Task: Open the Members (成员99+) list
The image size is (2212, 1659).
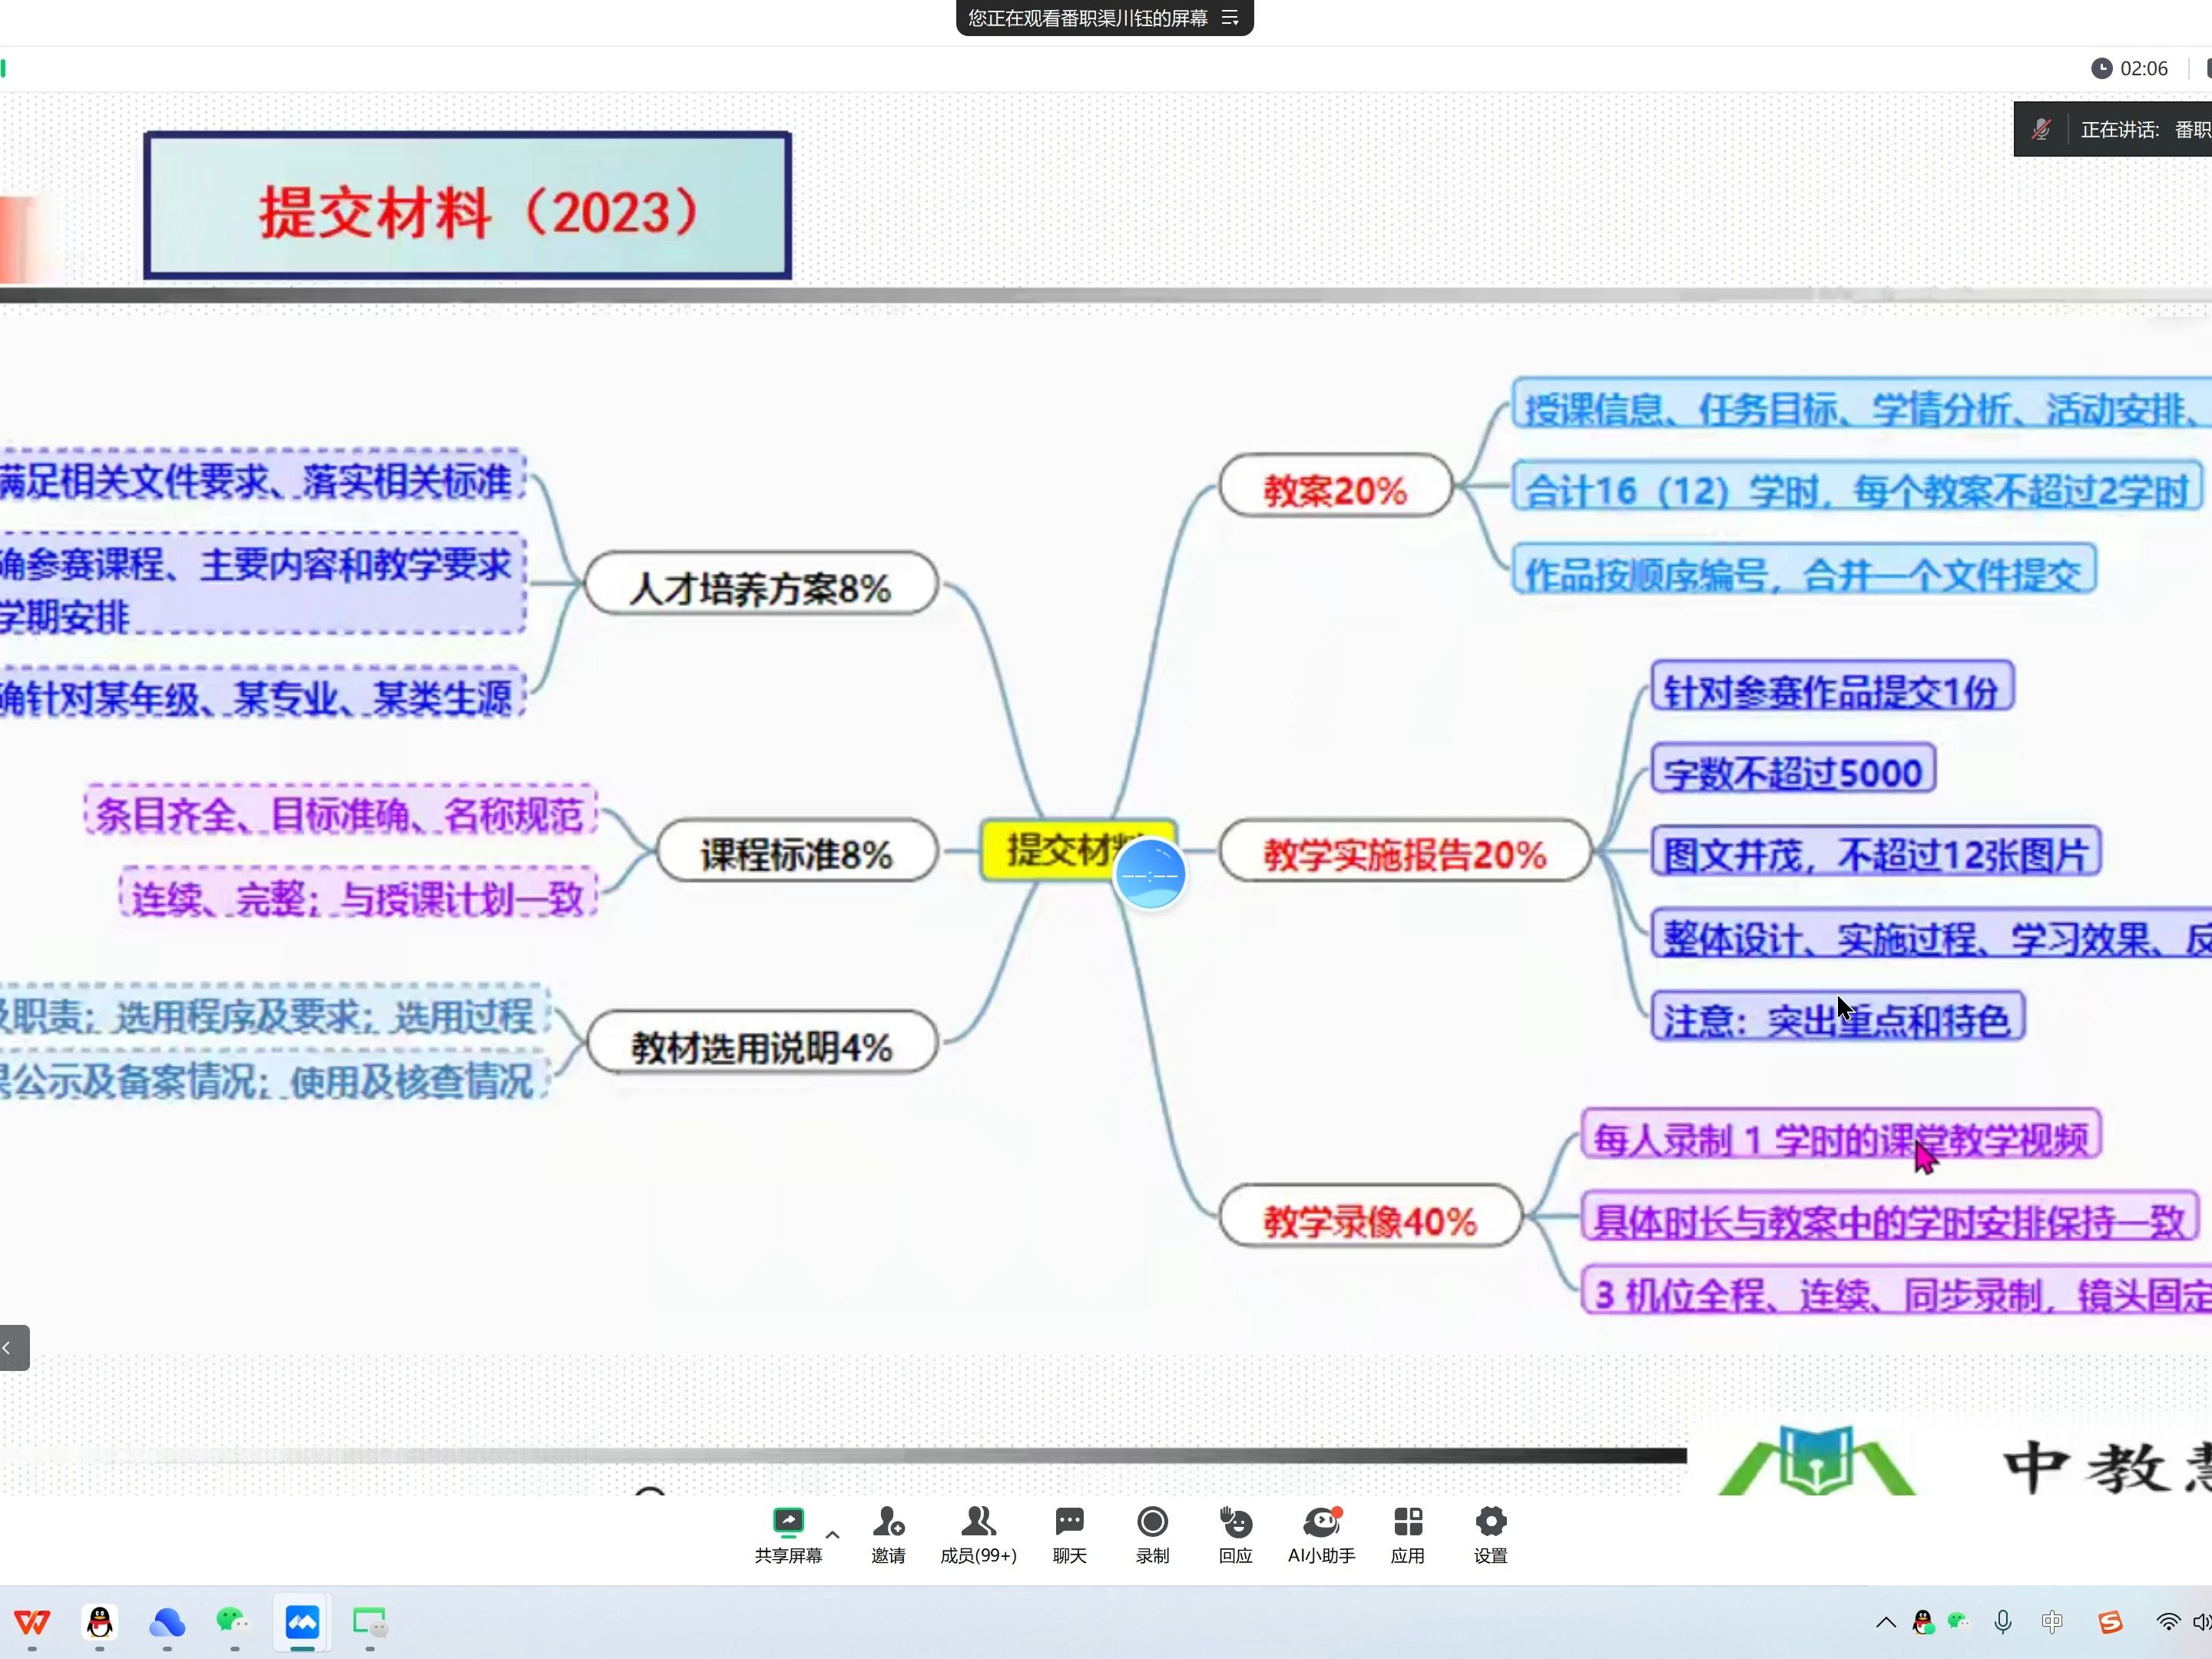Action: click(978, 1534)
